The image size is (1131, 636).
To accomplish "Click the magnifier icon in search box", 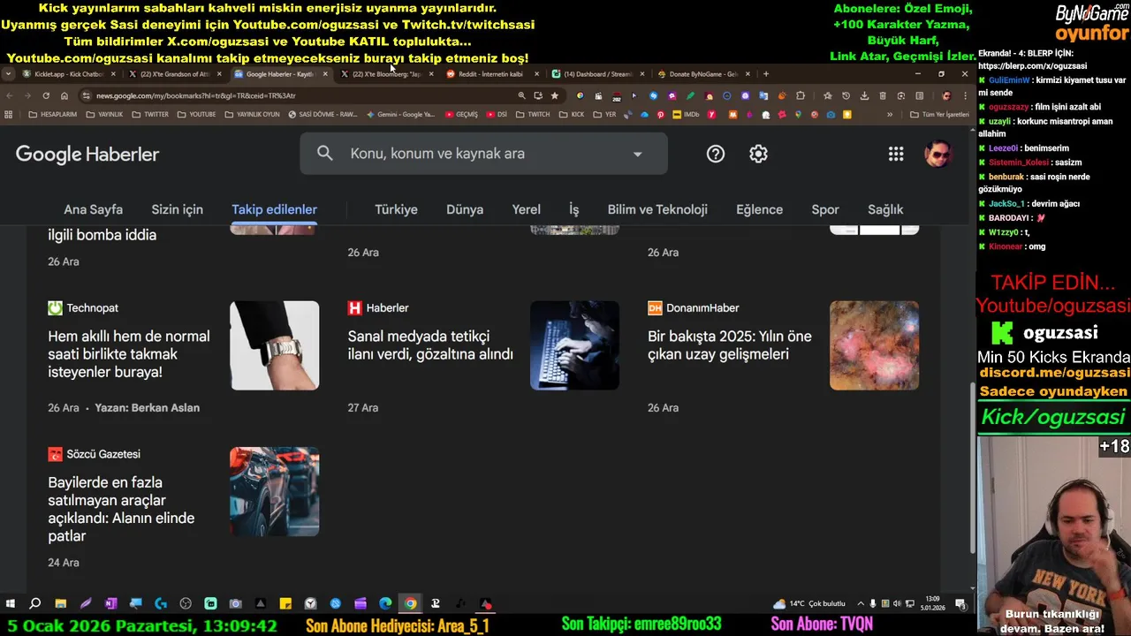I will (x=325, y=154).
